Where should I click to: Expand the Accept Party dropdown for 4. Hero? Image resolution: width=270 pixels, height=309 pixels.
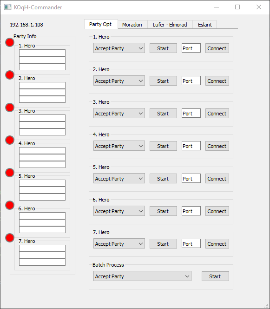pyautogui.click(x=119, y=146)
